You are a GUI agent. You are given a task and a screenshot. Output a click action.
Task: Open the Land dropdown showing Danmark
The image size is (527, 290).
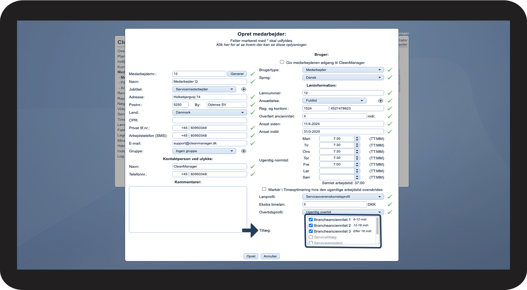[x=209, y=113]
